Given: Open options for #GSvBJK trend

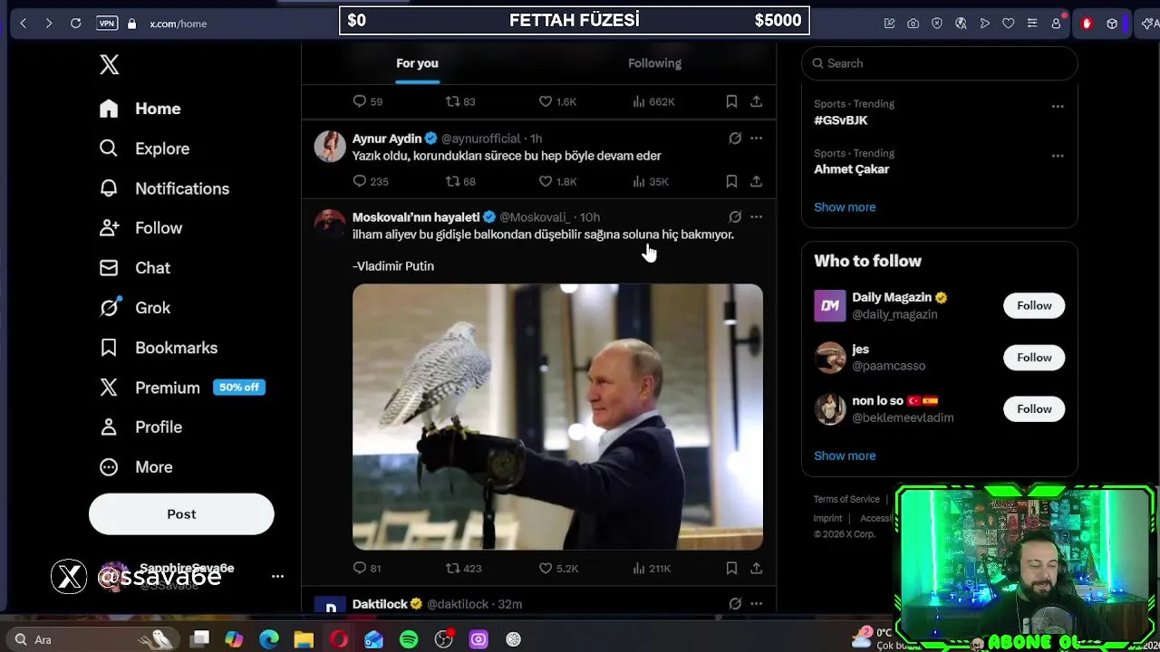Looking at the screenshot, I should 1058,106.
